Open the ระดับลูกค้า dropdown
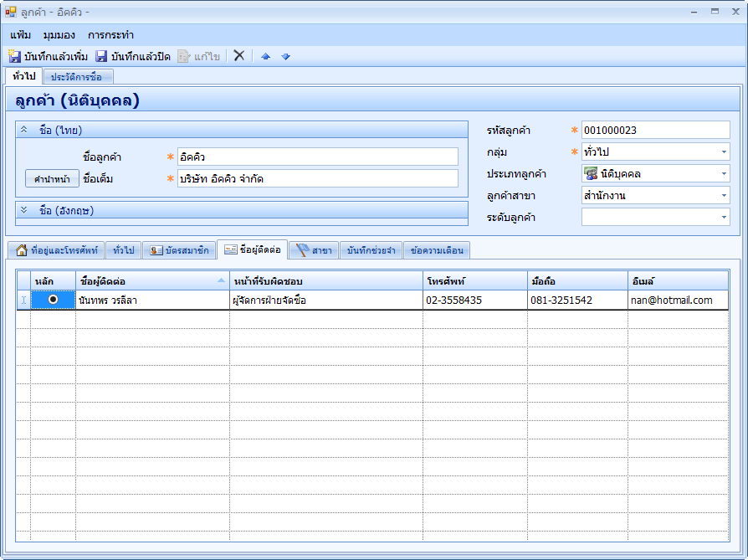The width and height of the screenshot is (748, 560). (723, 218)
